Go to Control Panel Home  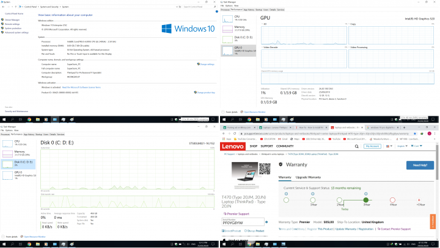coord(14,13)
